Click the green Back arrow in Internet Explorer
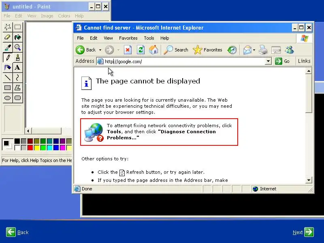 (80, 50)
